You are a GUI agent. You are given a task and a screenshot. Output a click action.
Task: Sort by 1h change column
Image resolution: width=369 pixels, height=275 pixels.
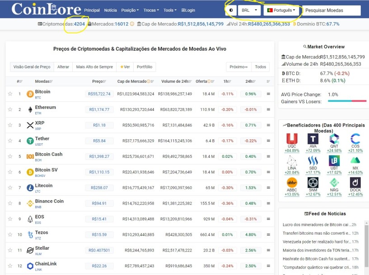point(227,81)
